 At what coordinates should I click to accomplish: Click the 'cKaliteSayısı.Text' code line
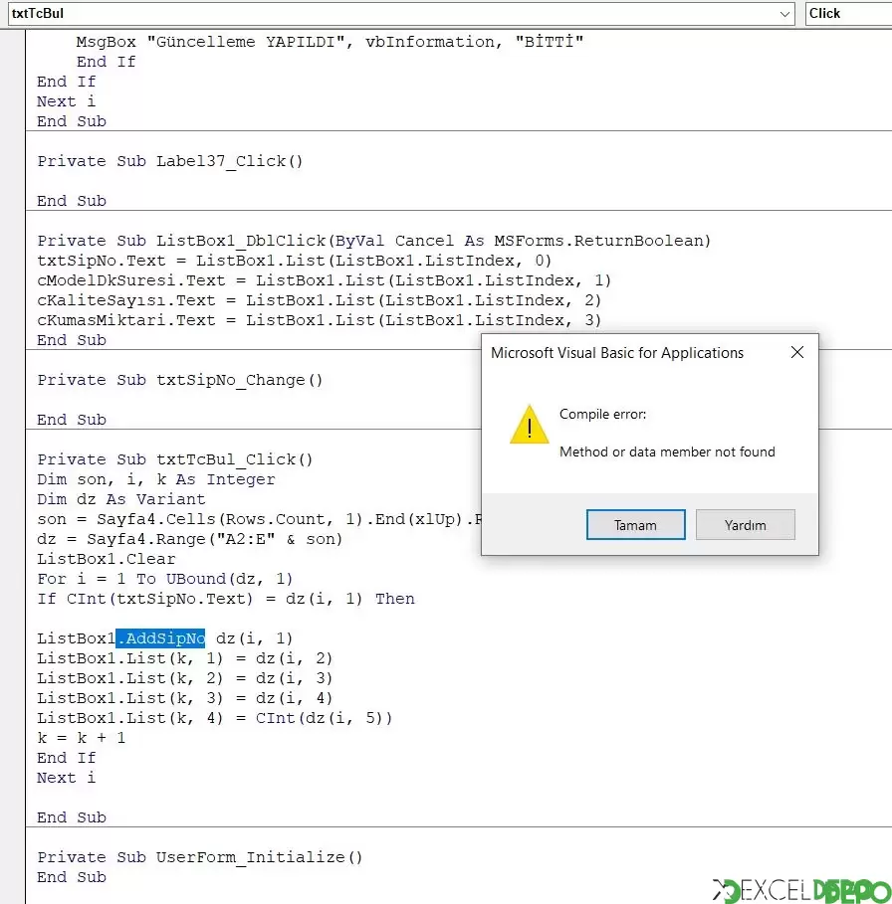click(319, 300)
